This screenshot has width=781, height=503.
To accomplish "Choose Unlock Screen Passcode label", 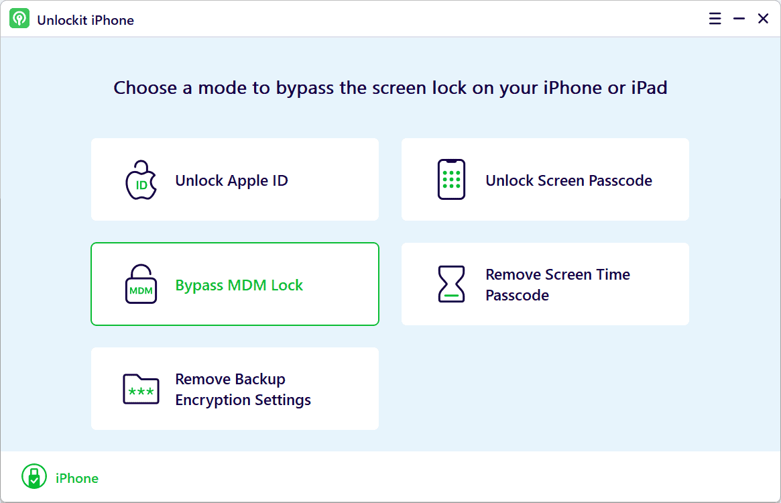I will (x=568, y=180).
